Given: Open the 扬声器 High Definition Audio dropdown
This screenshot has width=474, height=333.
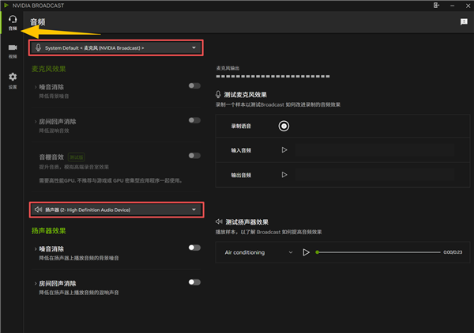Looking at the screenshot, I should point(115,210).
